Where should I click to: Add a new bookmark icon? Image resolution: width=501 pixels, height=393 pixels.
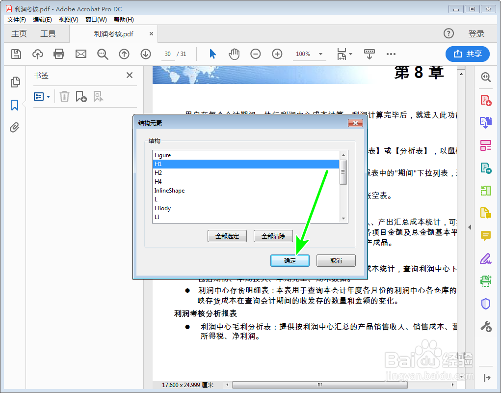point(81,96)
